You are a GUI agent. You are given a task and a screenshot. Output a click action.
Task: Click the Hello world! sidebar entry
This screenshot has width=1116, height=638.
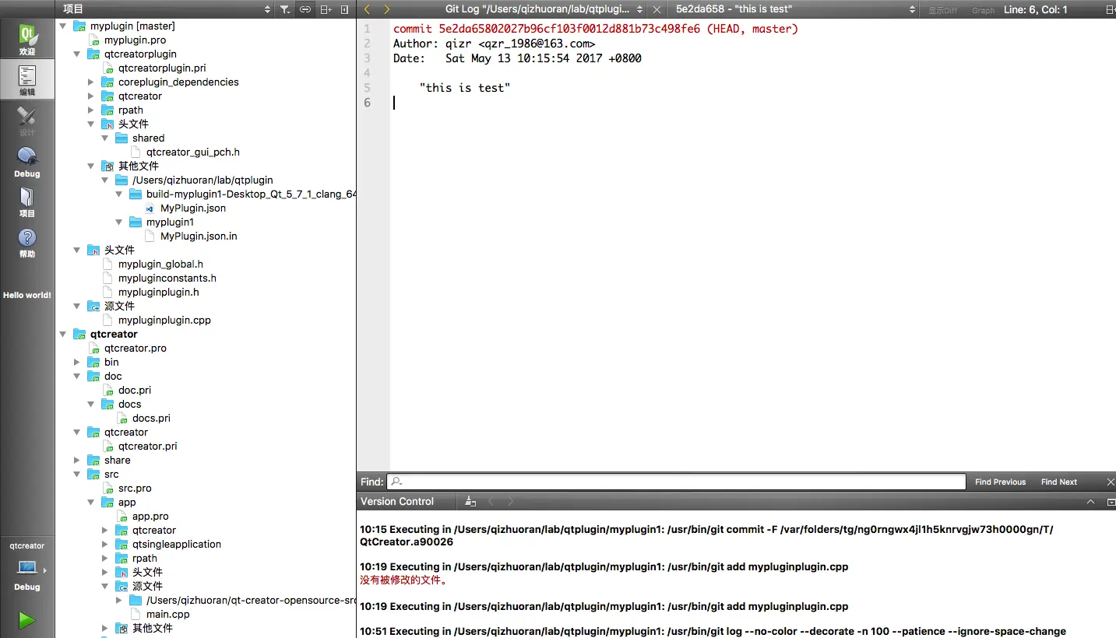tap(27, 295)
